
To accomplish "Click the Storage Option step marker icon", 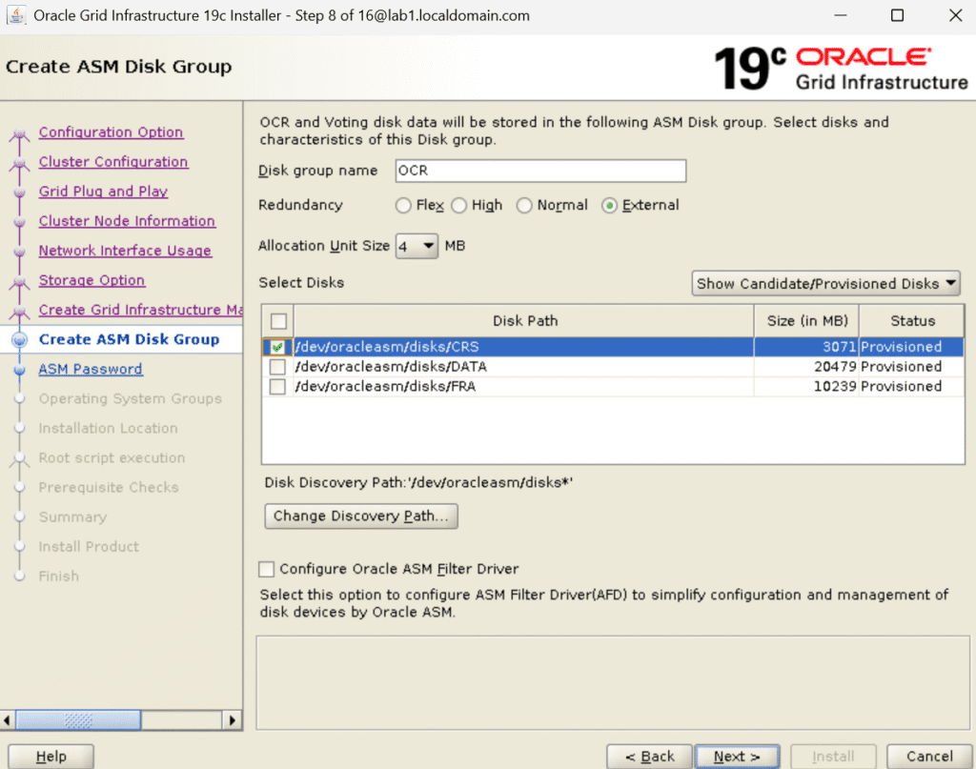I will 19,281.
